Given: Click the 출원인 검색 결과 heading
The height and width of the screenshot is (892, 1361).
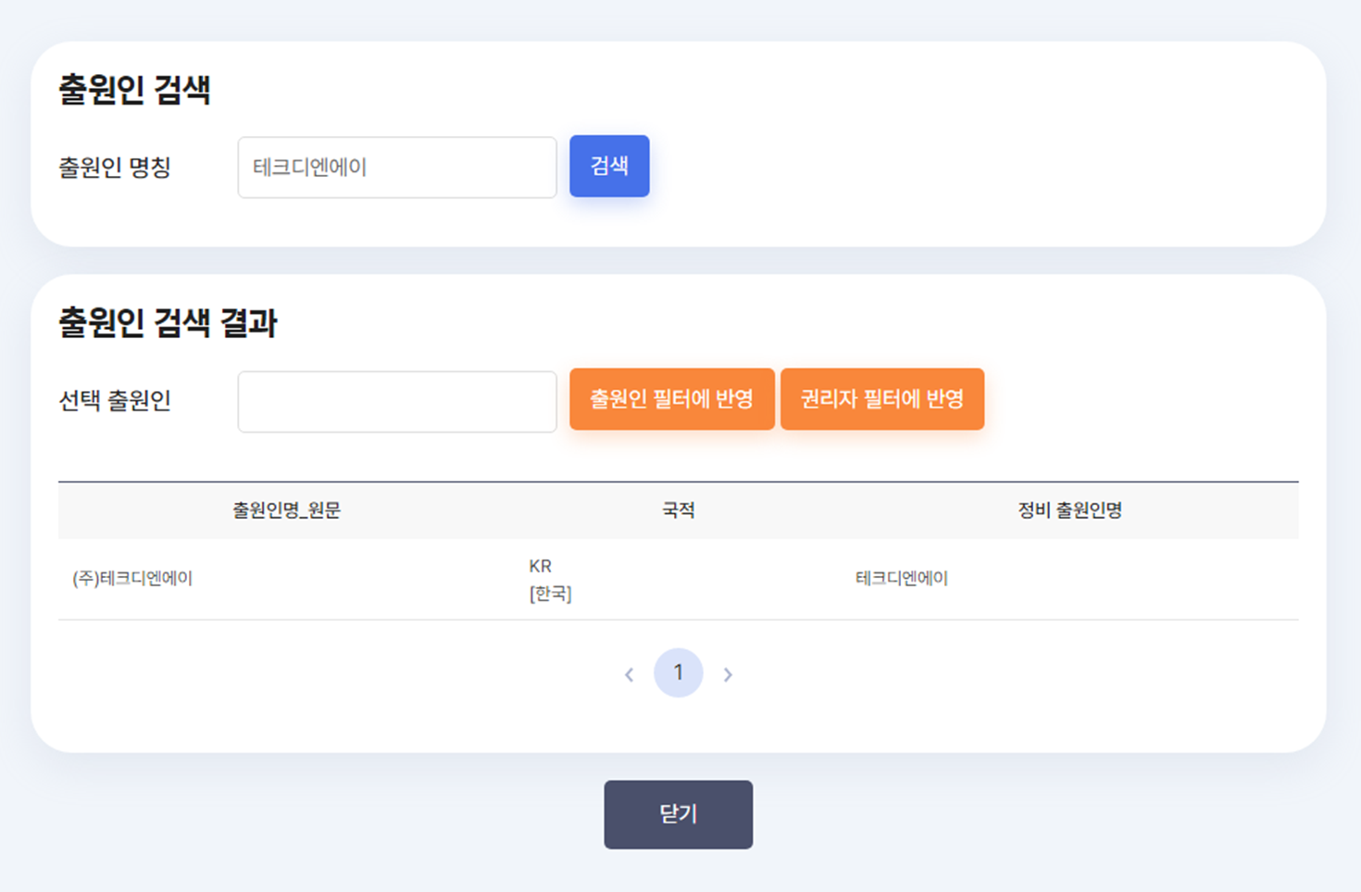Looking at the screenshot, I should (168, 323).
